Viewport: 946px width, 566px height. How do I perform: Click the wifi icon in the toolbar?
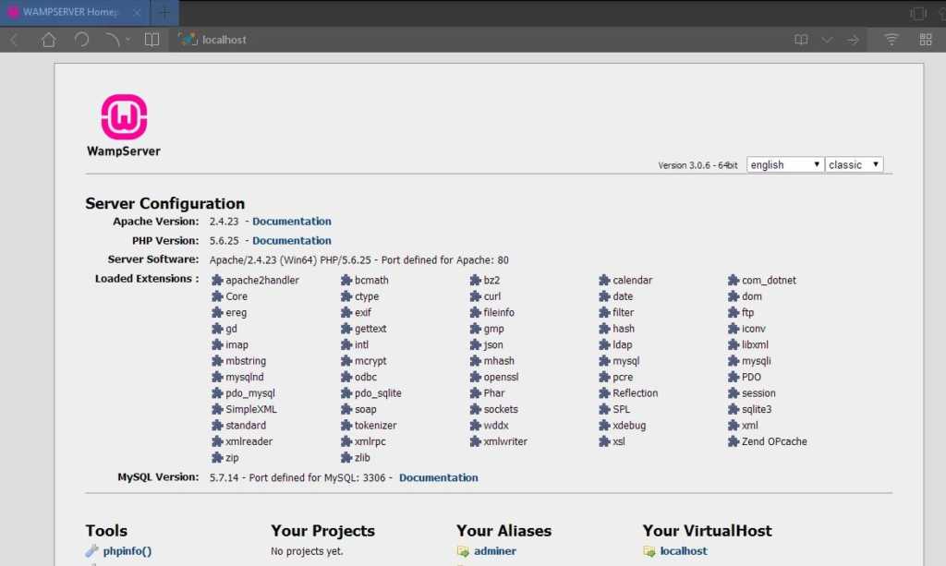coord(891,40)
